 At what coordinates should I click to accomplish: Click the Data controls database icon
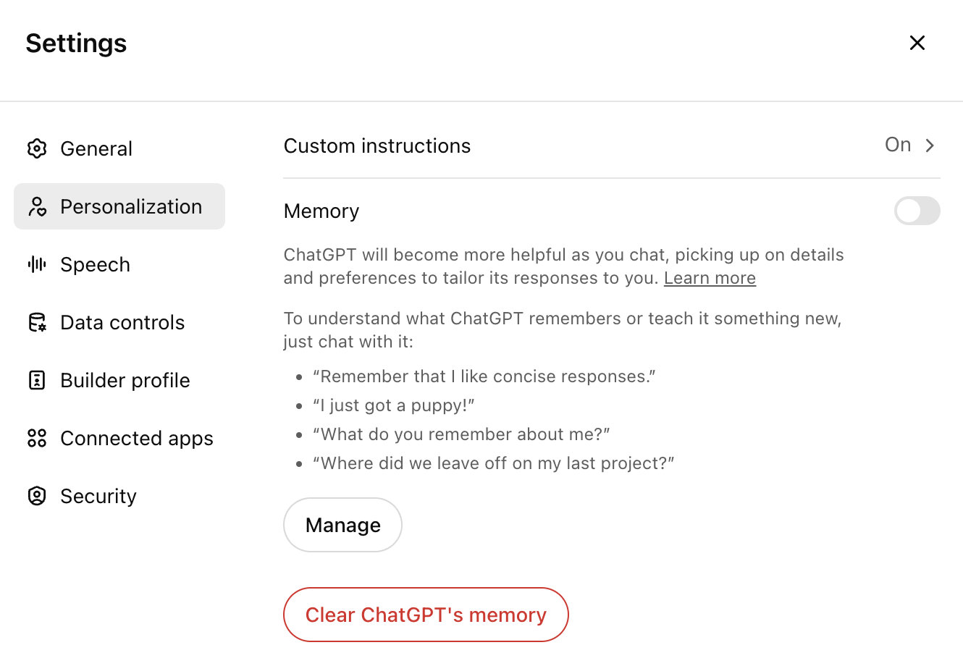point(37,322)
